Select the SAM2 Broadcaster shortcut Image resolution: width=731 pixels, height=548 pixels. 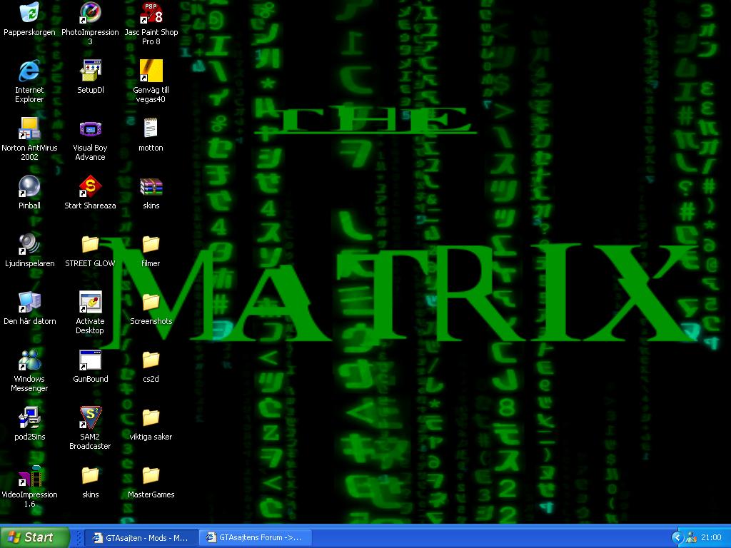pos(90,417)
